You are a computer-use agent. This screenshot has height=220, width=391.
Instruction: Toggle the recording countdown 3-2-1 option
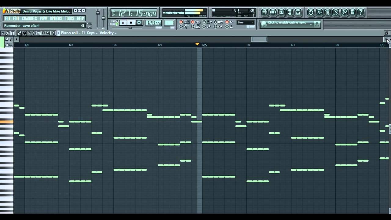point(195,22)
